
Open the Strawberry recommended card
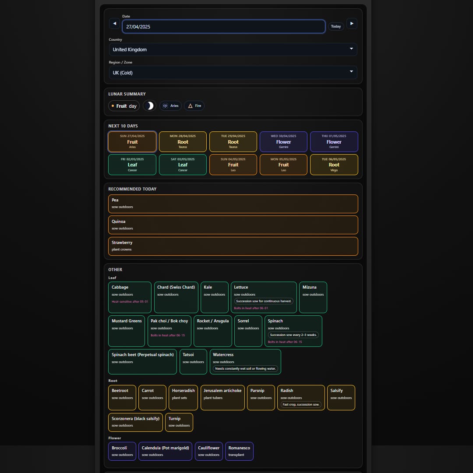click(x=233, y=246)
